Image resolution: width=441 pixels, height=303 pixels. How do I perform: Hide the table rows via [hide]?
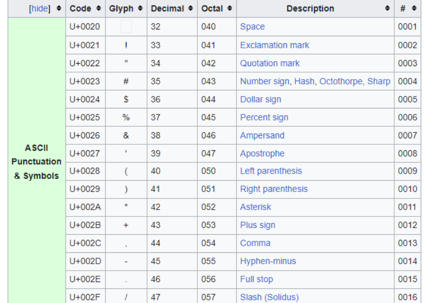(40, 9)
